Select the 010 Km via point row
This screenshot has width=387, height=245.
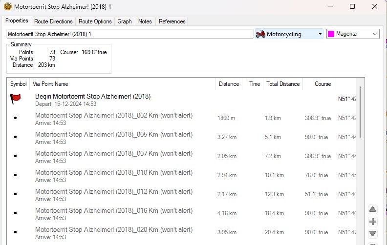(114, 175)
